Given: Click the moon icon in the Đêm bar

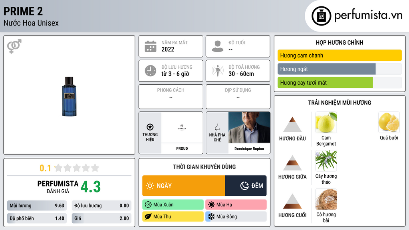Looking at the screenshot, I should tap(244, 186).
